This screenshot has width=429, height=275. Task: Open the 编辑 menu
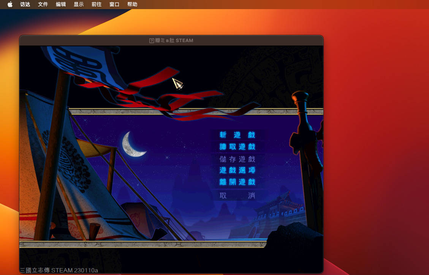[x=61, y=5]
